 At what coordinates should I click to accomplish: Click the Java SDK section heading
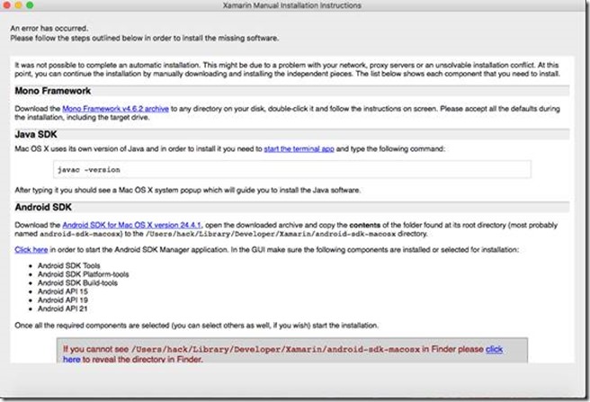coord(36,134)
